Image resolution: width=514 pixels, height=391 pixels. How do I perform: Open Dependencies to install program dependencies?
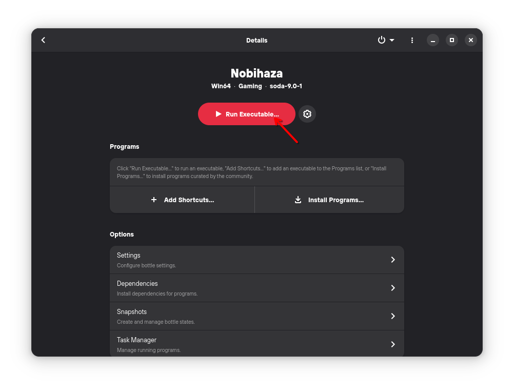click(x=251, y=288)
